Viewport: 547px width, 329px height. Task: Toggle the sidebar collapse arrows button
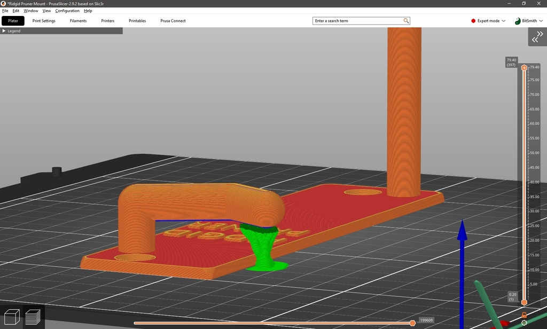click(x=537, y=37)
